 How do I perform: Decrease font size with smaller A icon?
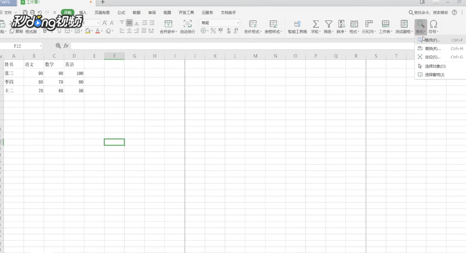point(112,23)
